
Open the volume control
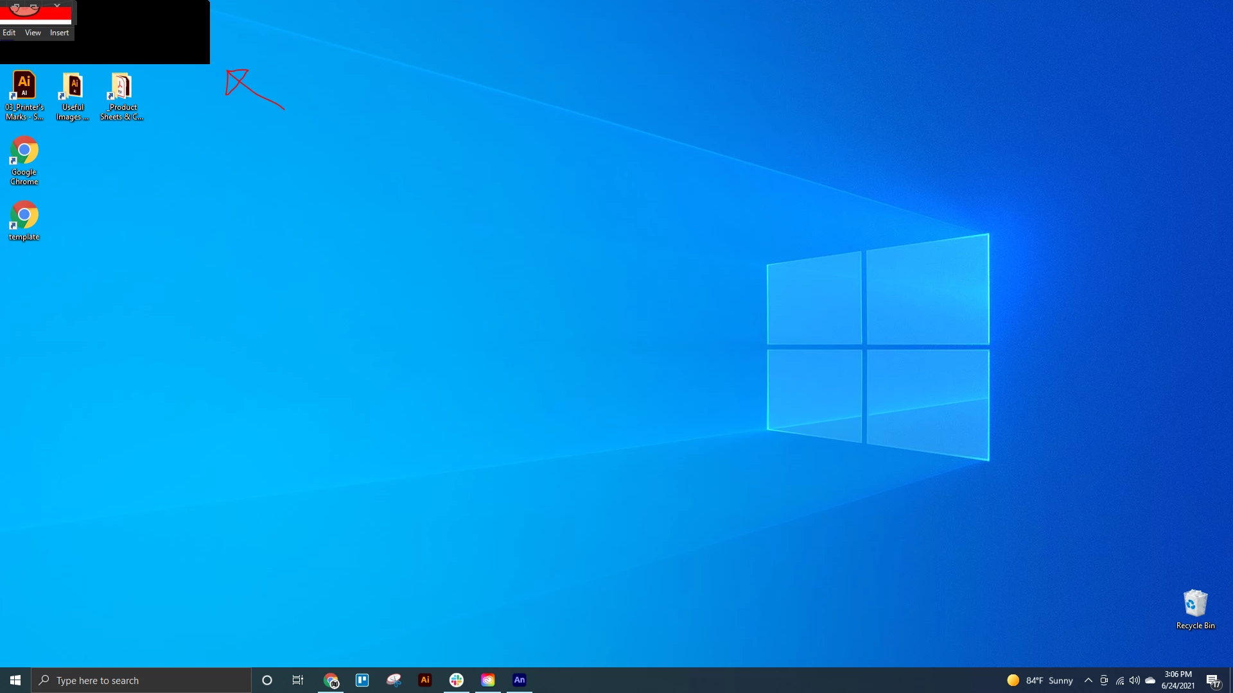click(1135, 680)
